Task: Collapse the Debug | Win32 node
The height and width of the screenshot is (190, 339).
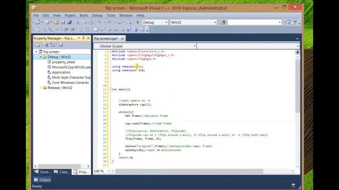Action: coord(40,57)
